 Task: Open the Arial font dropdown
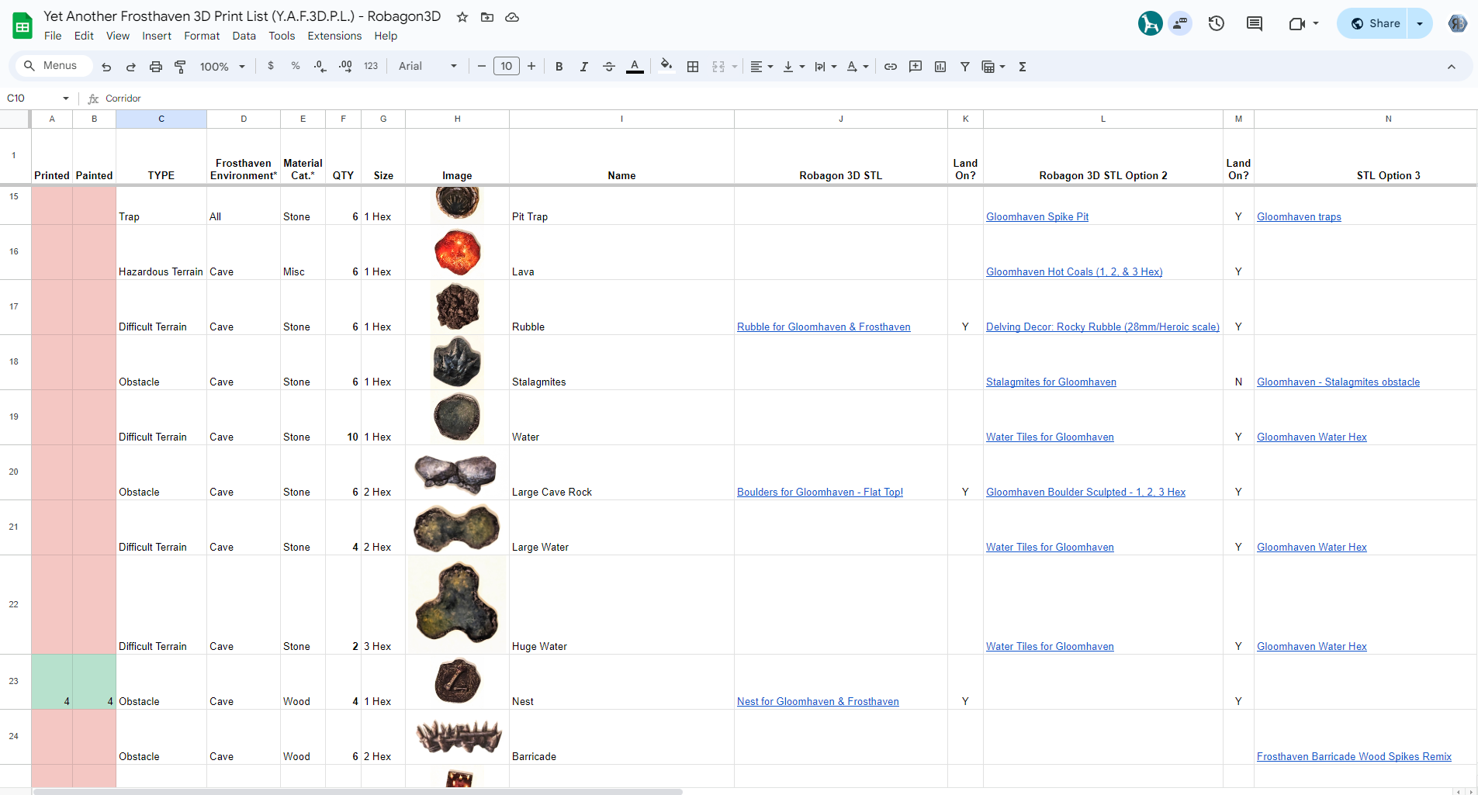pos(428,67)
